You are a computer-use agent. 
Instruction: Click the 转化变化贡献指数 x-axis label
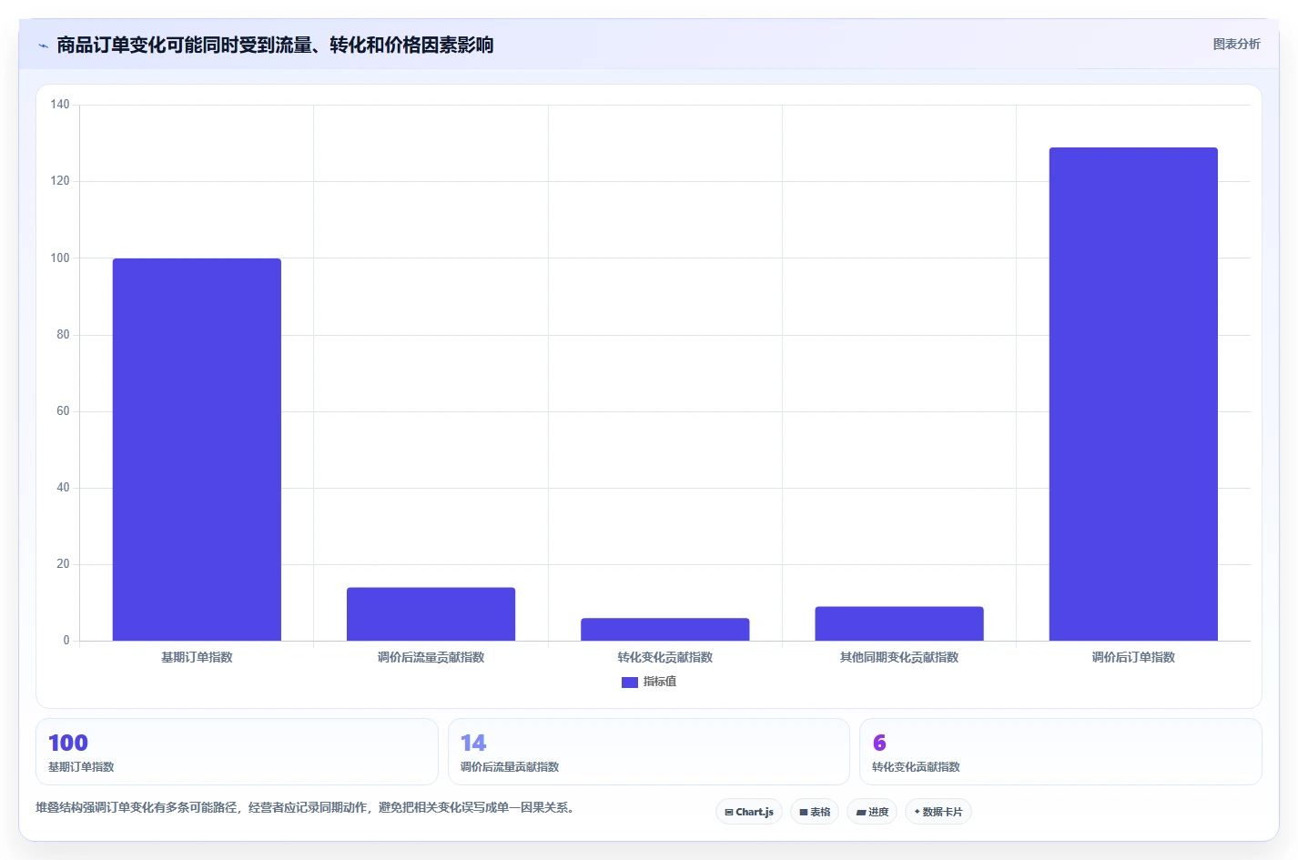point(665,657)
